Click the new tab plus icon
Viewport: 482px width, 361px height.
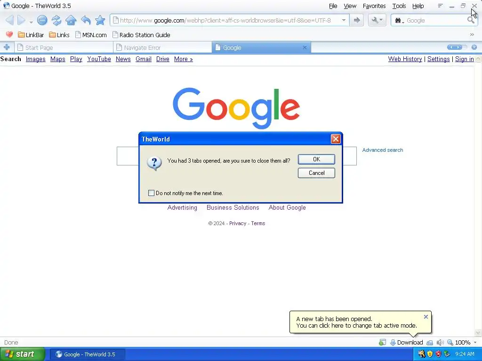(7, 47)
